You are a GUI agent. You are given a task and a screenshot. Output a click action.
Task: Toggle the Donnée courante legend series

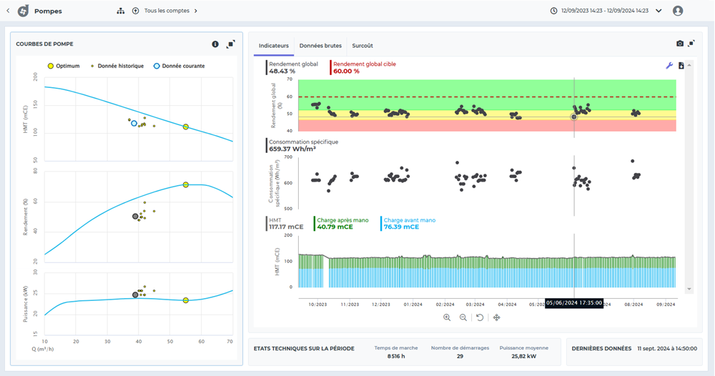[179, 66]
